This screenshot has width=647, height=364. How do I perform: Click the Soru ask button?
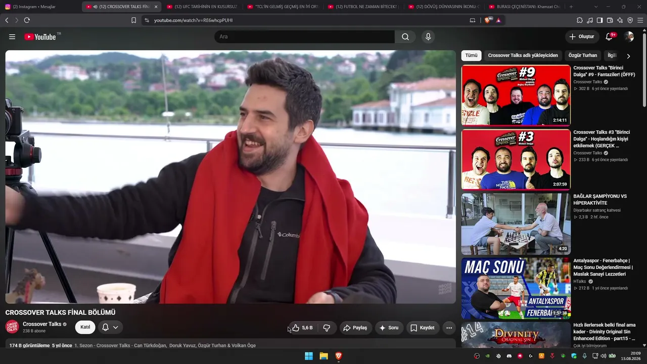pos(389,328)
